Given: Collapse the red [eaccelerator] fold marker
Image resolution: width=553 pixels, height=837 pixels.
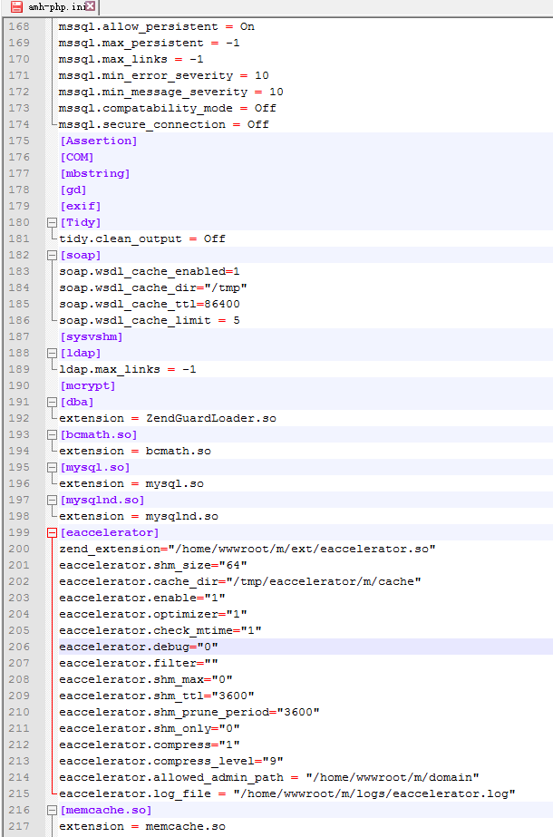Looking at the screenshot, I should pyautogui.click(x=52, y=533).
